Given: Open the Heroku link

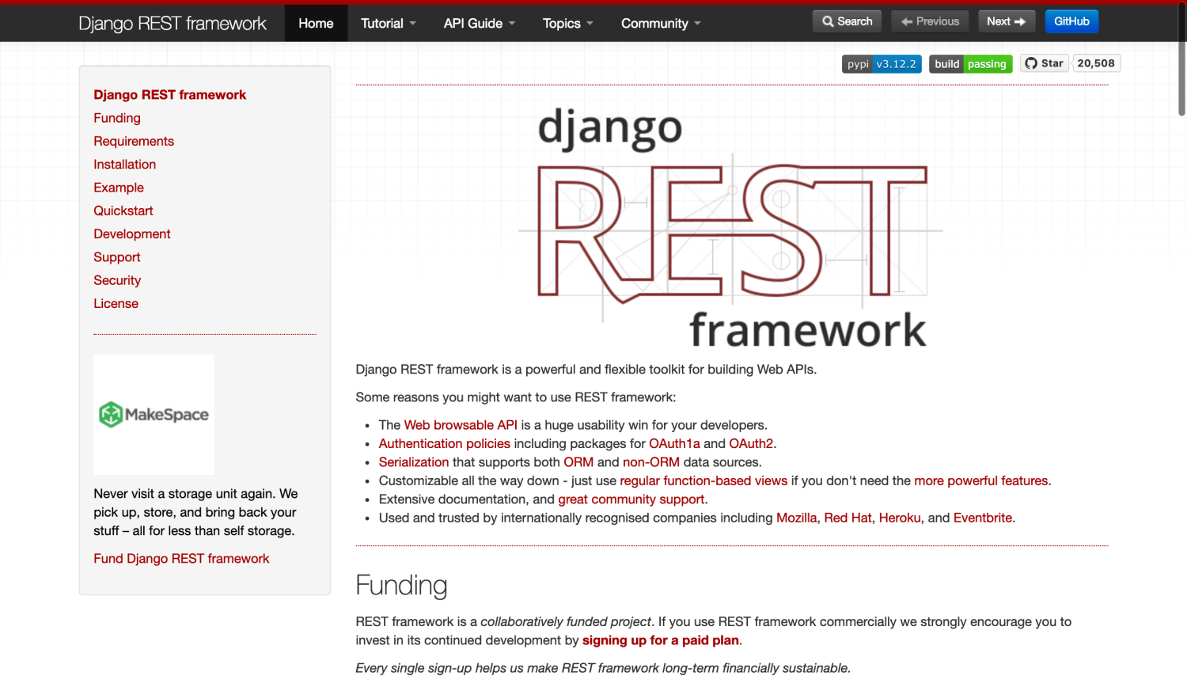Looking at the screenshot, I should pos(900,518).
